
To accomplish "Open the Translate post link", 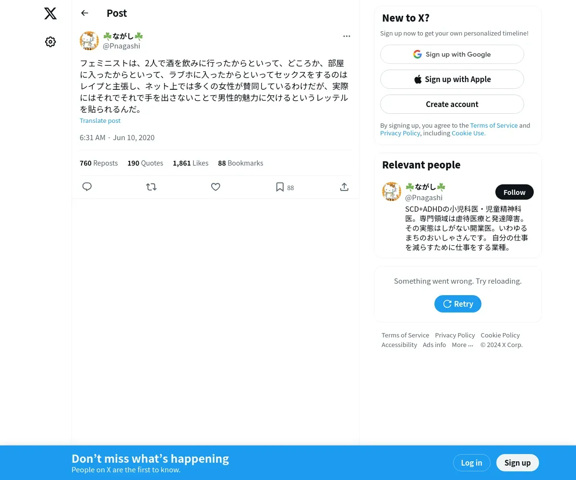I will [x=100, y=120].
